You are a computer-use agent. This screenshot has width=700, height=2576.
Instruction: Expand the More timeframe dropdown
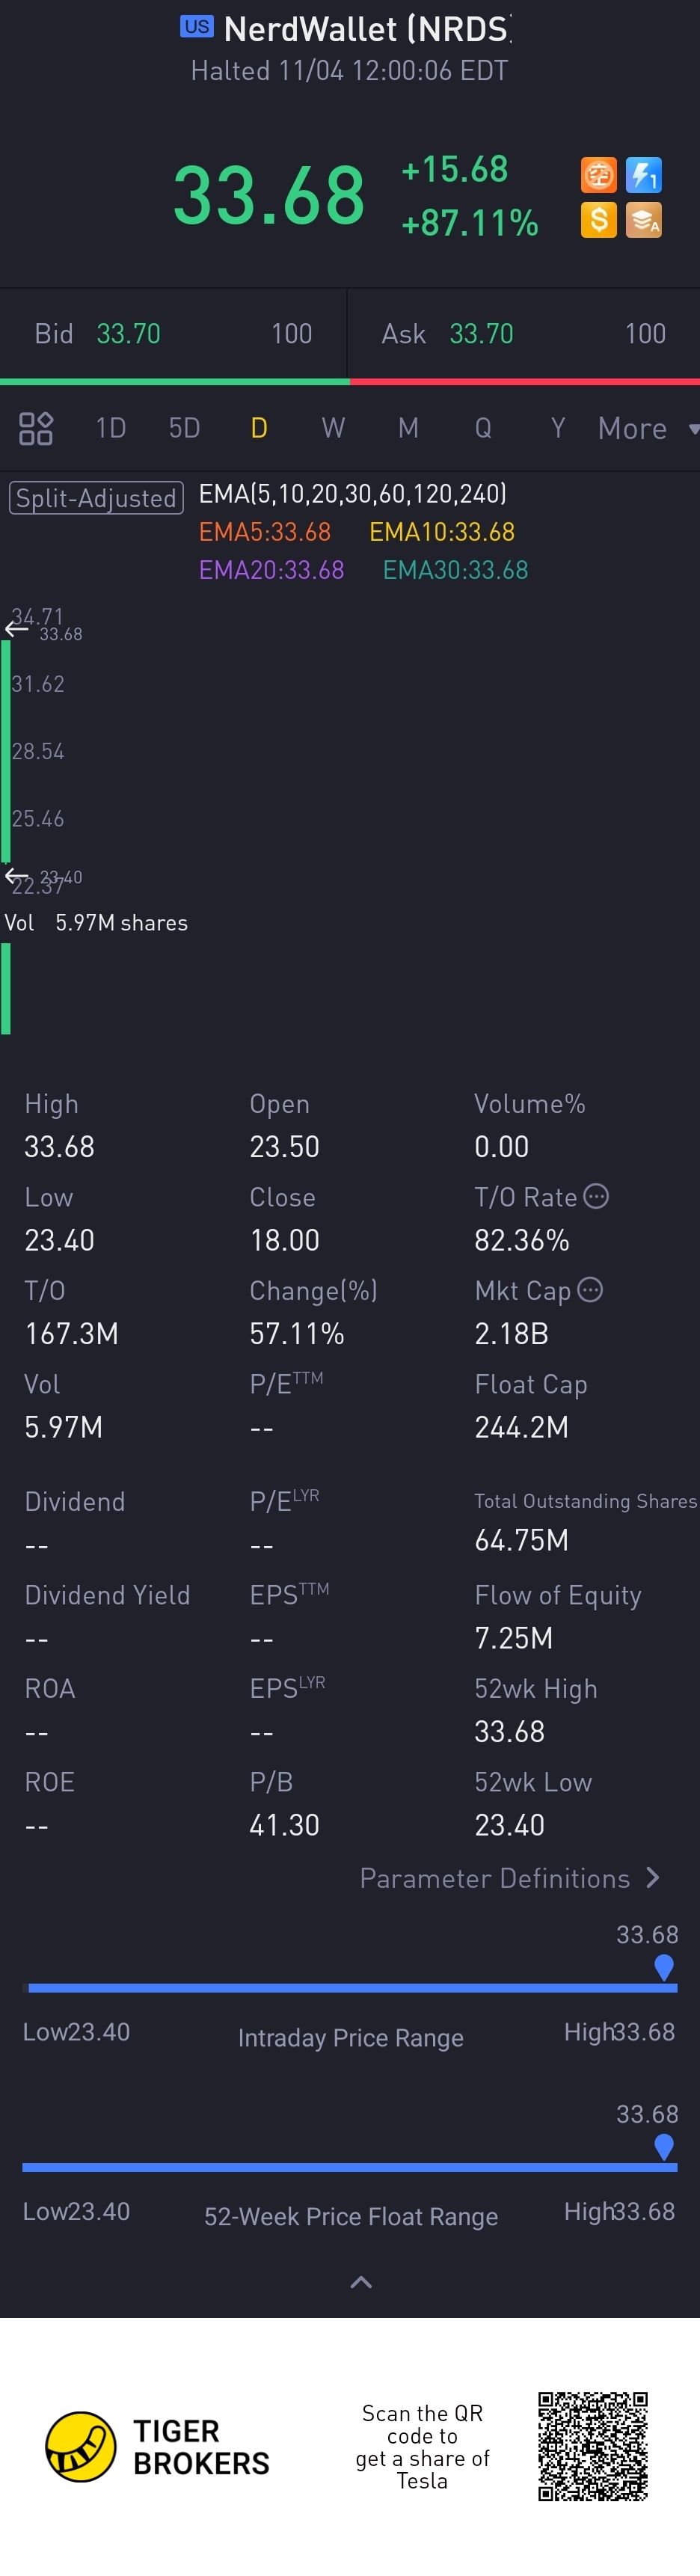(x=648, y=429)
